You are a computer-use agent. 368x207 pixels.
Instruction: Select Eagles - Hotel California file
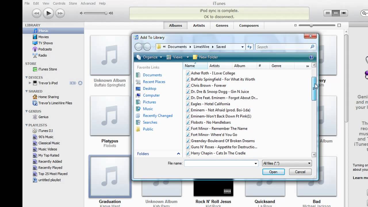point(210,104)
